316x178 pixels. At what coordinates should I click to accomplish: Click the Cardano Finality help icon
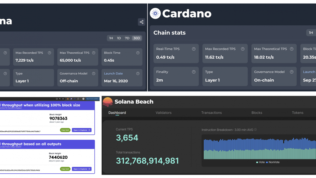(x=194, y=72)
